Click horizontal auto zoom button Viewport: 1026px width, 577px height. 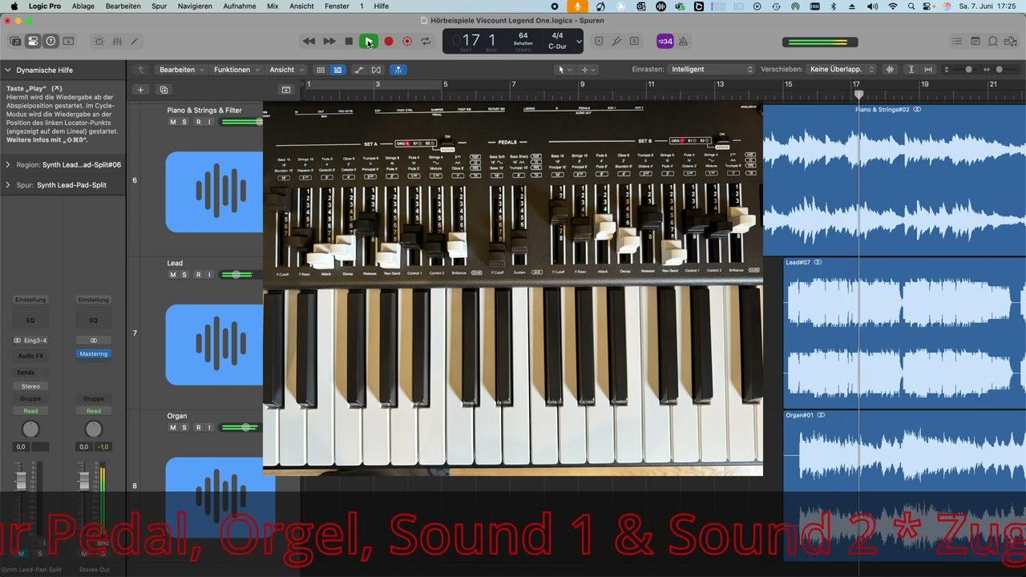click(x=928, y=70)
